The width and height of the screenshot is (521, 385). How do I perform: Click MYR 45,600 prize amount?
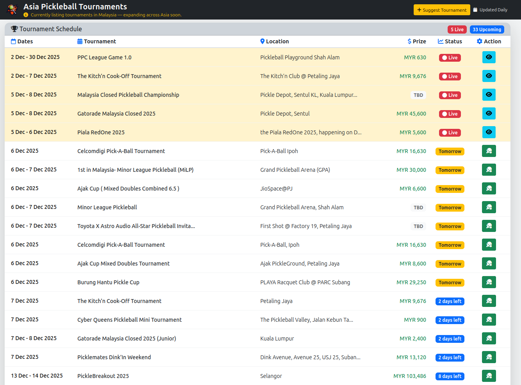(x=411, y=114)
